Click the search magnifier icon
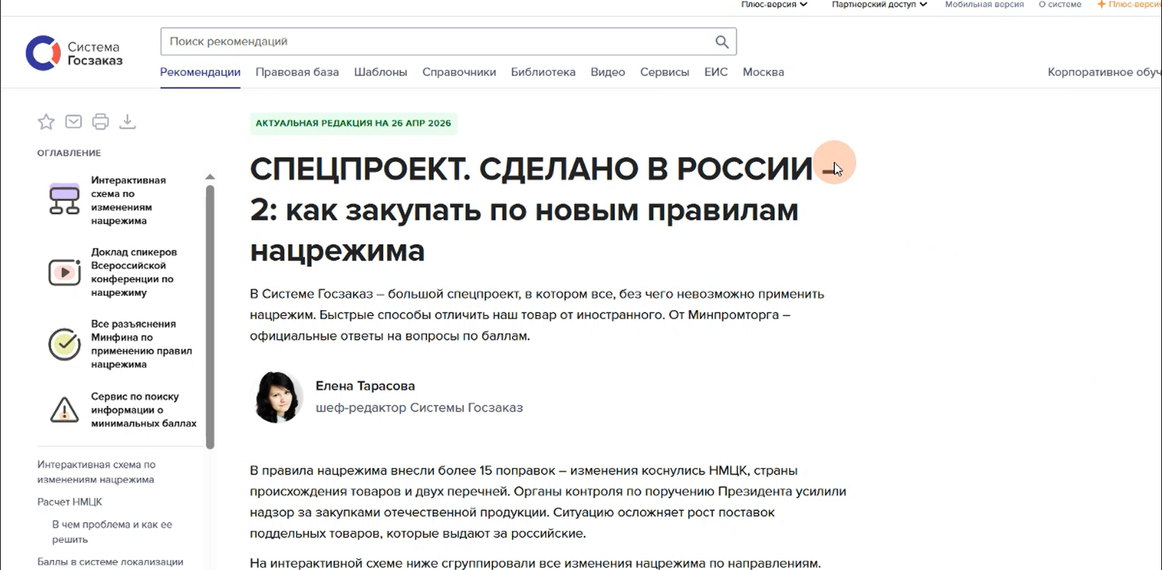 pos(722,42)
